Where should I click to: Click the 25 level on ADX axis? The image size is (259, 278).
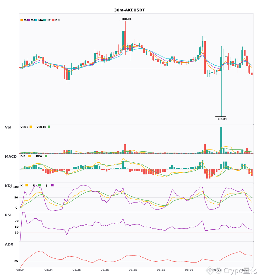[x=16, y=261]
